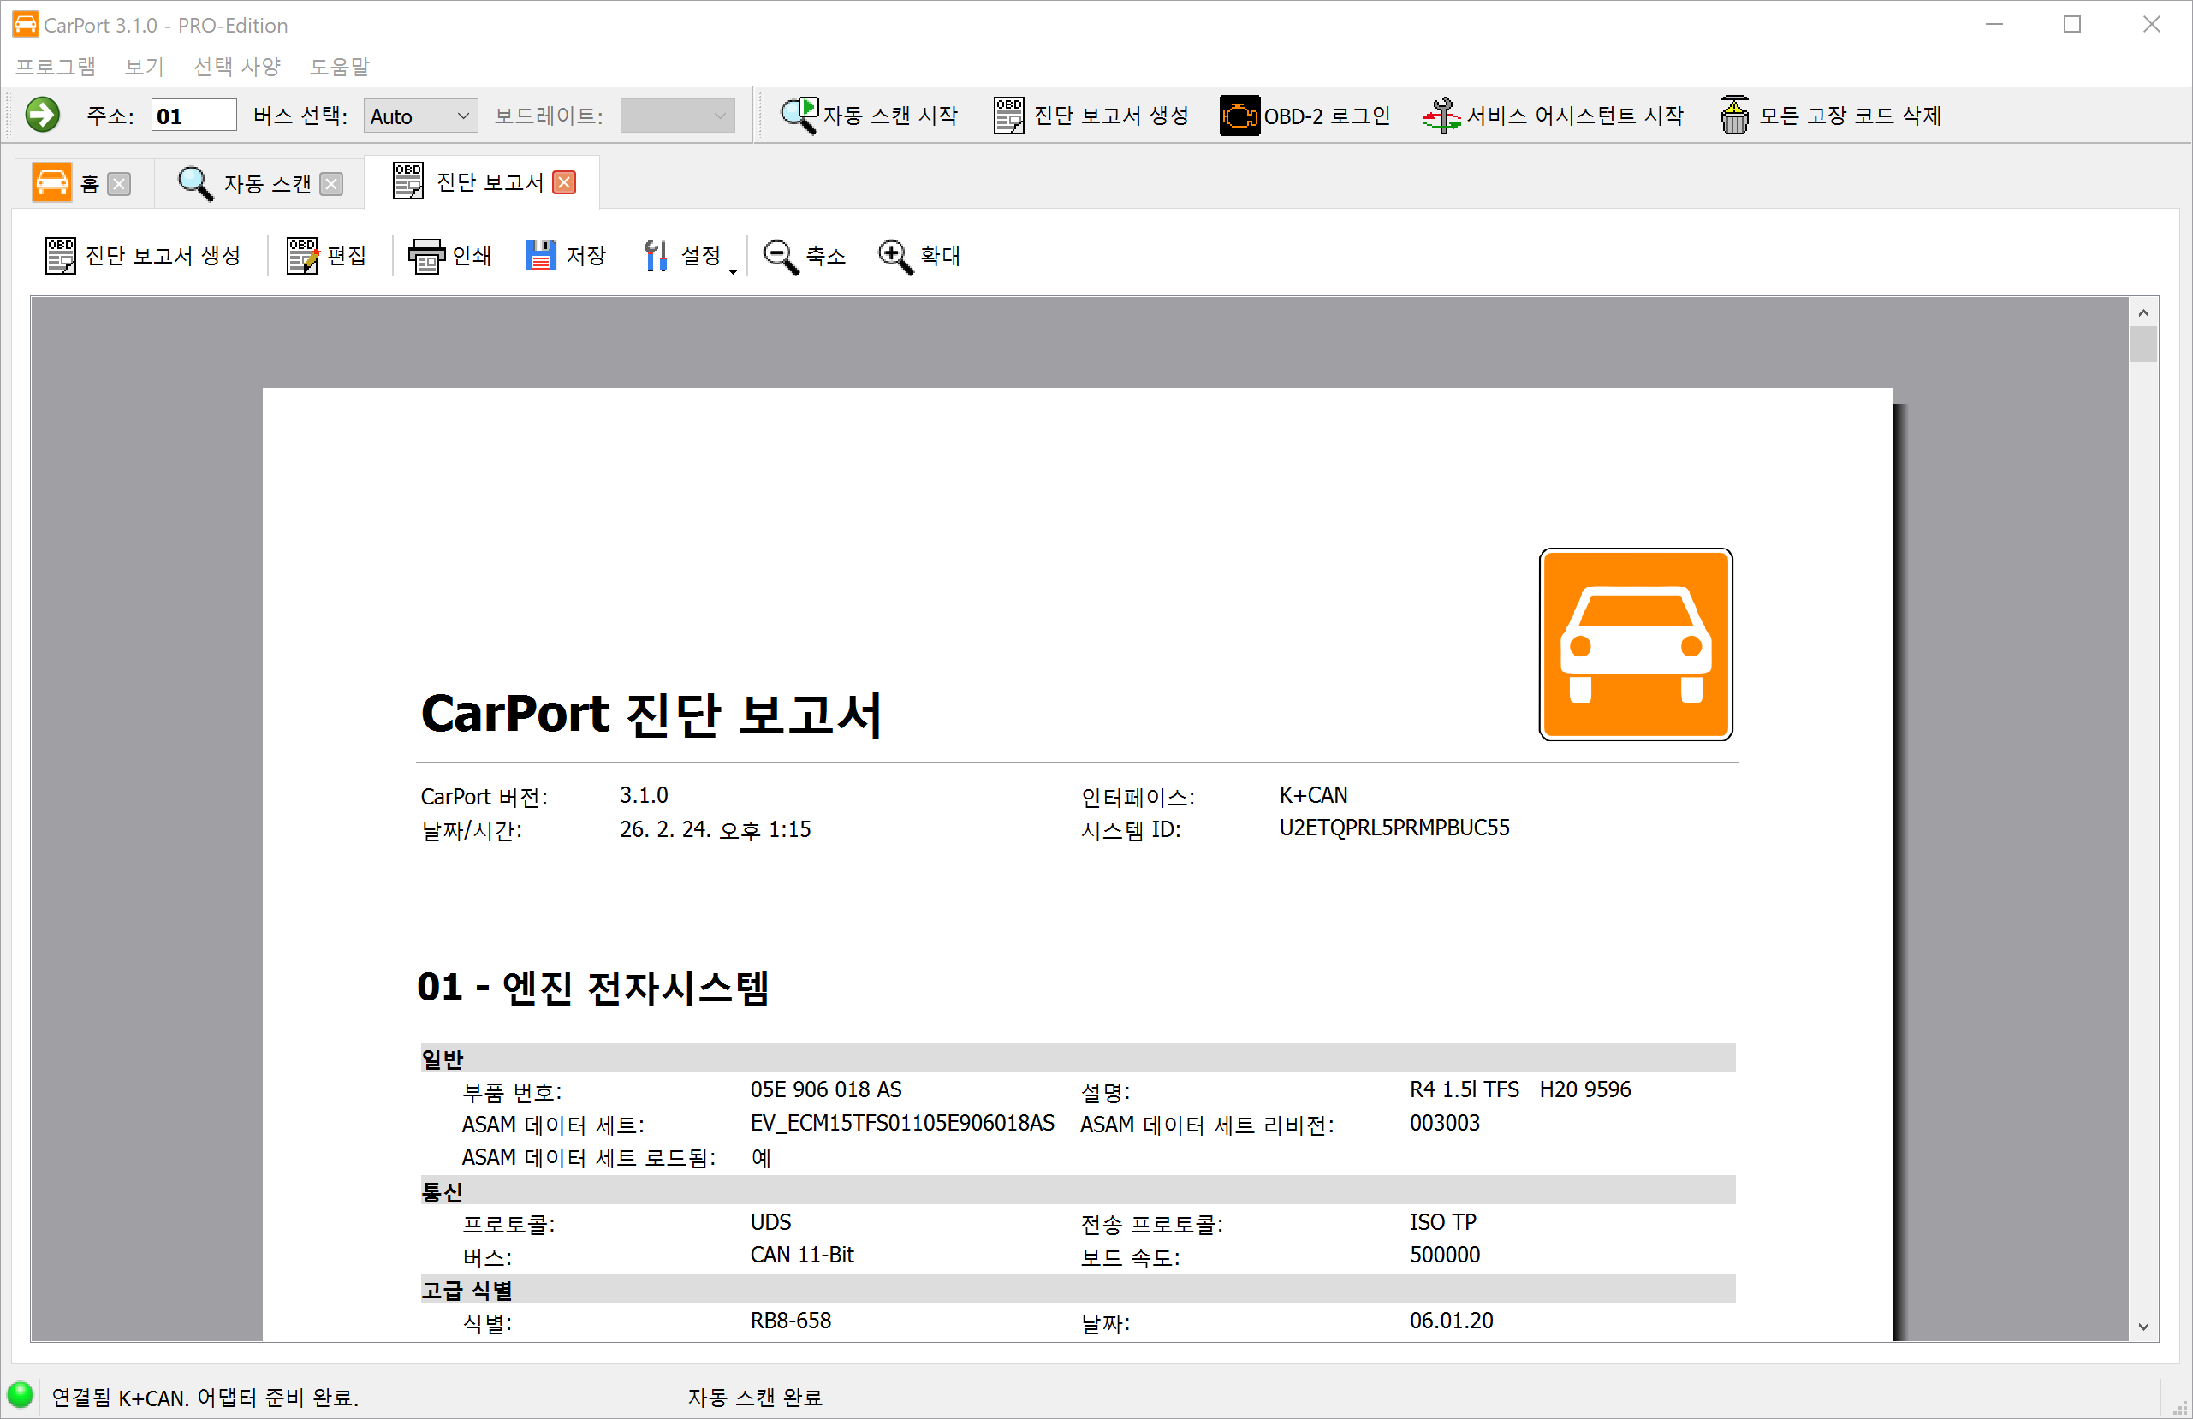Zoom in the report view

(x=894, y=255)
